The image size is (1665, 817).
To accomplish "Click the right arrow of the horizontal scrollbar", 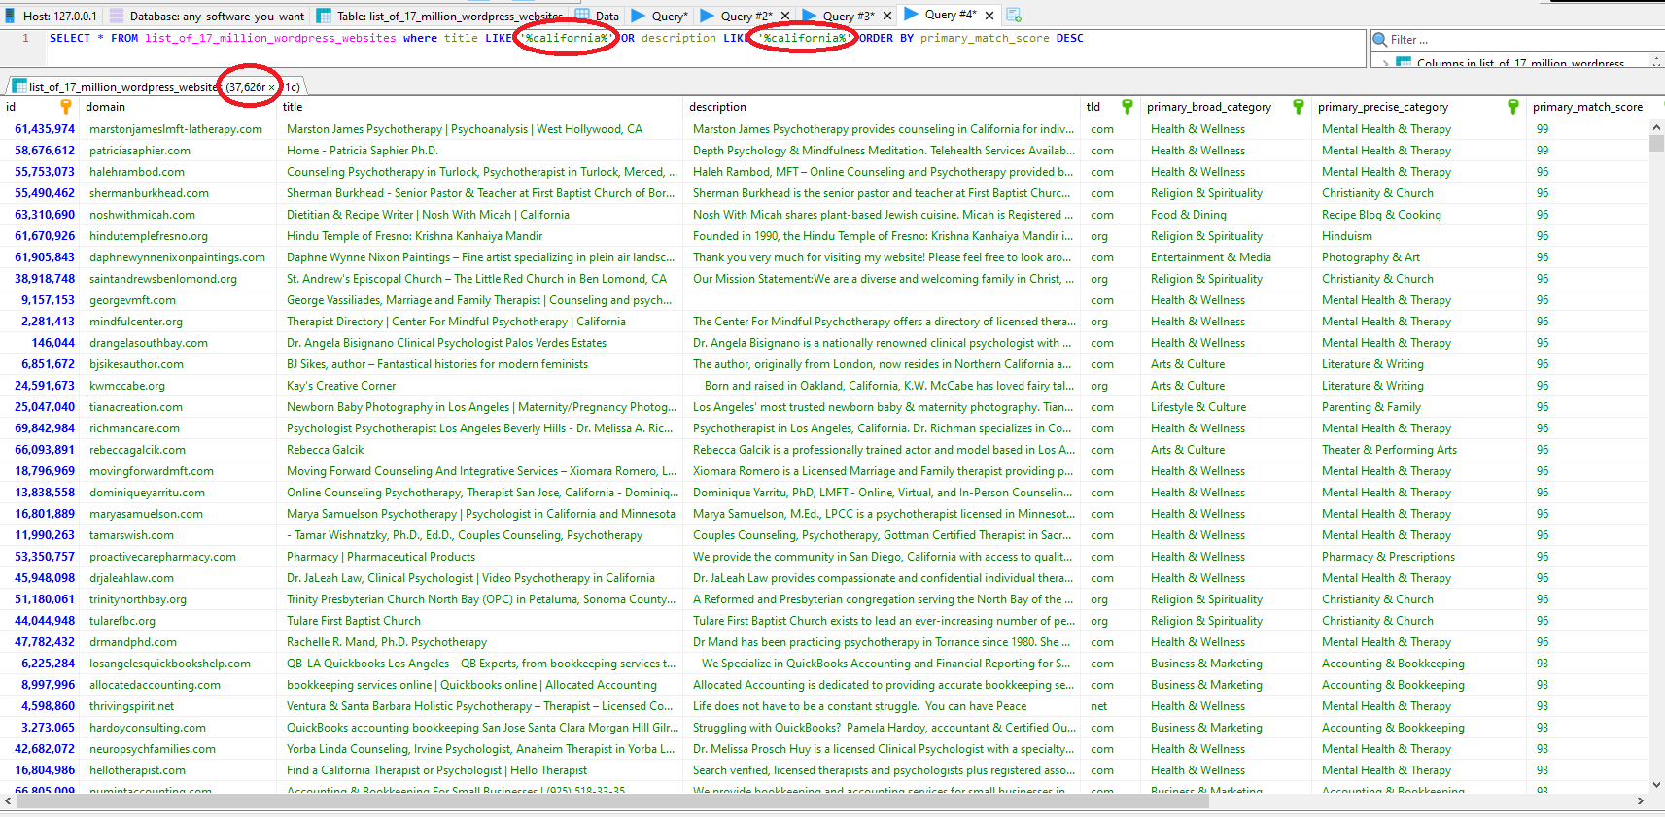I will coord(1641,801).
